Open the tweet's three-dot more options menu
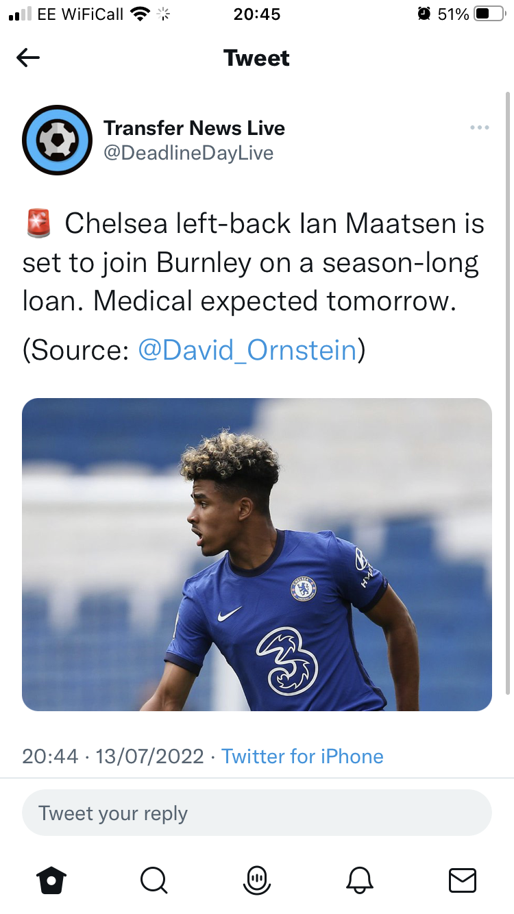Screen dimensions: 514x914 click(x=479, y=127)
